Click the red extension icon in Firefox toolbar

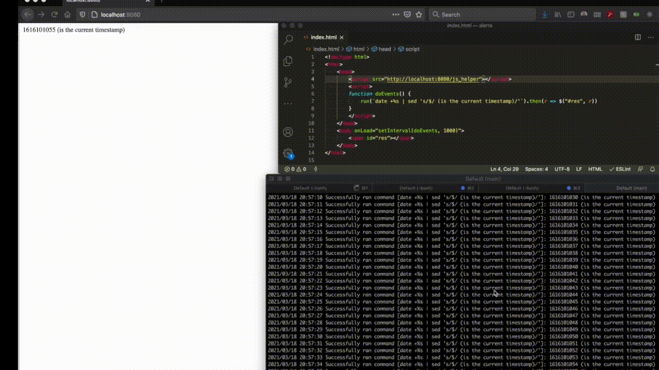[611, 14]
